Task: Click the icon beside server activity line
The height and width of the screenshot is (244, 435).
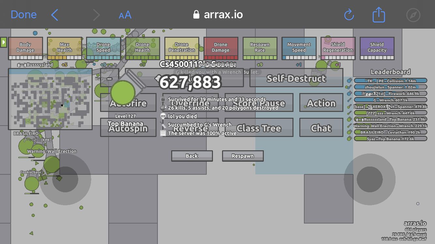Action: pyautogui.click(x=163, y=133)
